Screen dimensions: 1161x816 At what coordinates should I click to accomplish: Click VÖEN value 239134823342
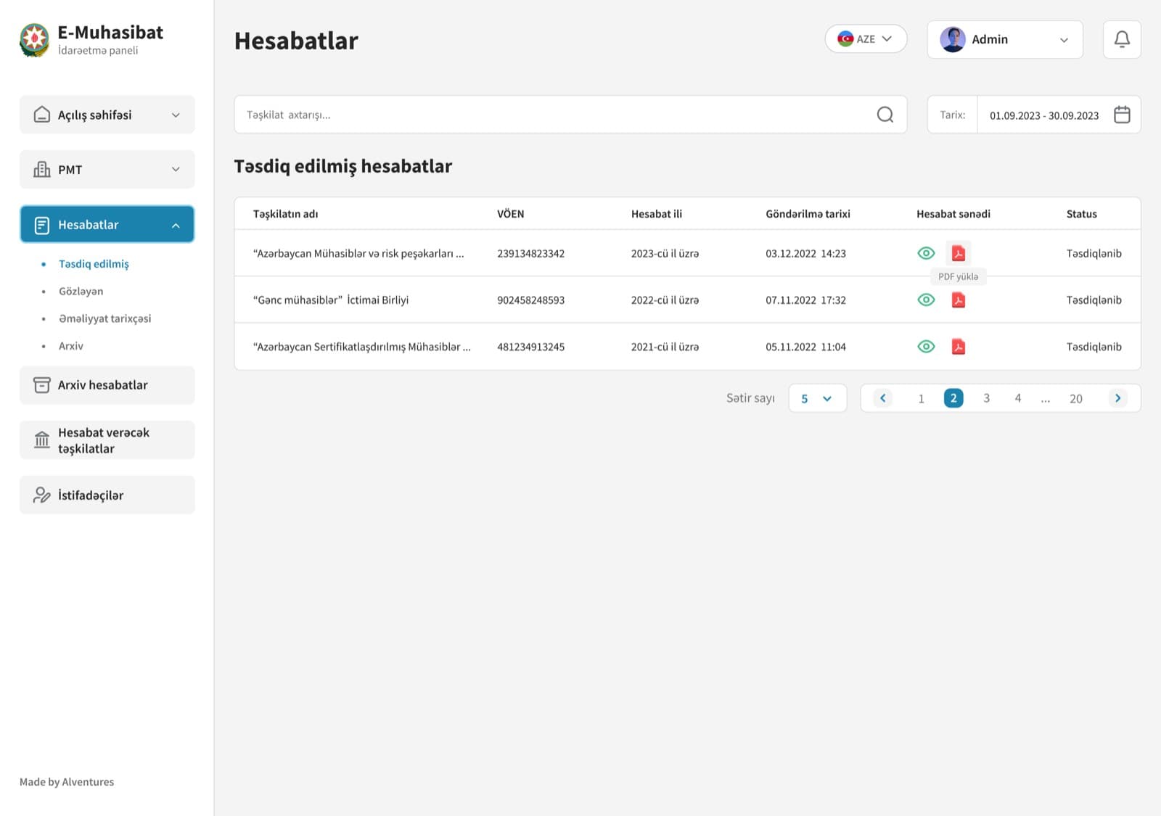(530, 253)
